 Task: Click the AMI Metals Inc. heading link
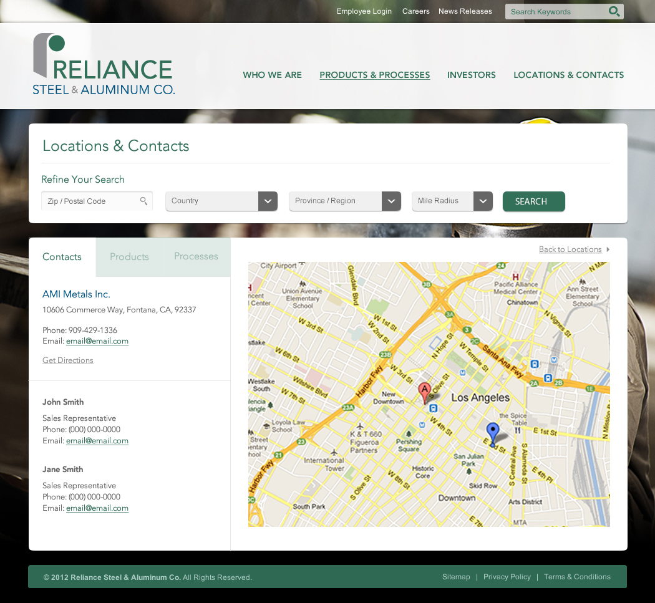[77, 294]
